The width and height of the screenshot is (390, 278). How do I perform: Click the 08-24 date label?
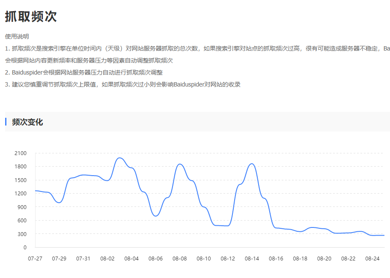pos(372,259)
